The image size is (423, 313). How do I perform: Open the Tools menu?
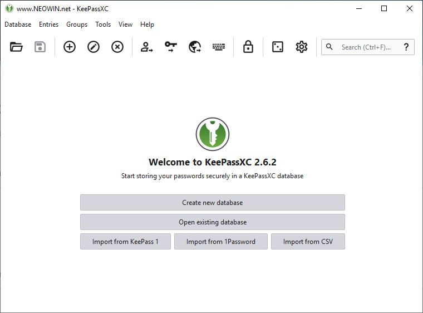pos(103,25)
